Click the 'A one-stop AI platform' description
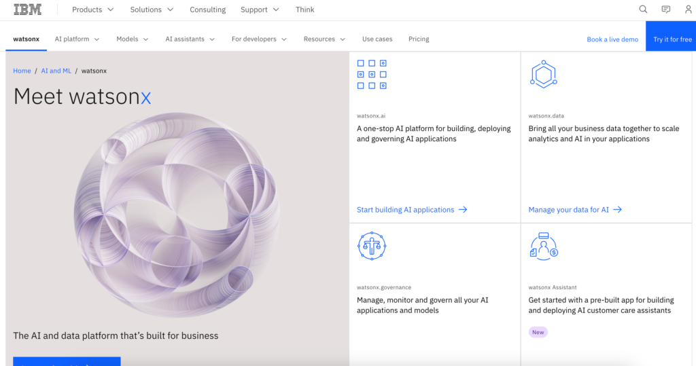Image resolution: width=696 pixels, height=366 pixels. point(434,134)
